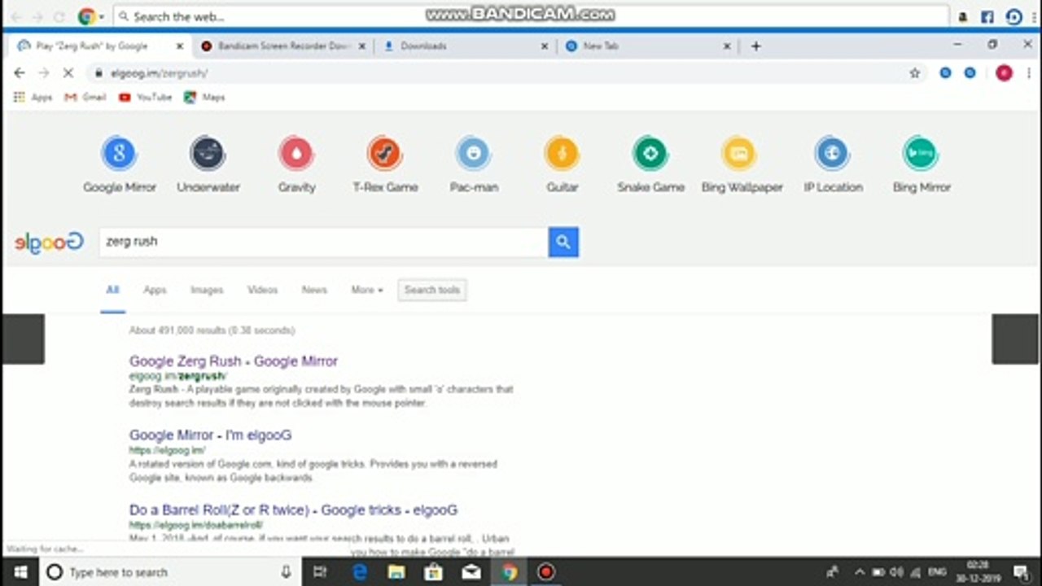Viewport: 1042px width, 586px height.
Task: Open the Windows notification center
Action: [1021, 572]
